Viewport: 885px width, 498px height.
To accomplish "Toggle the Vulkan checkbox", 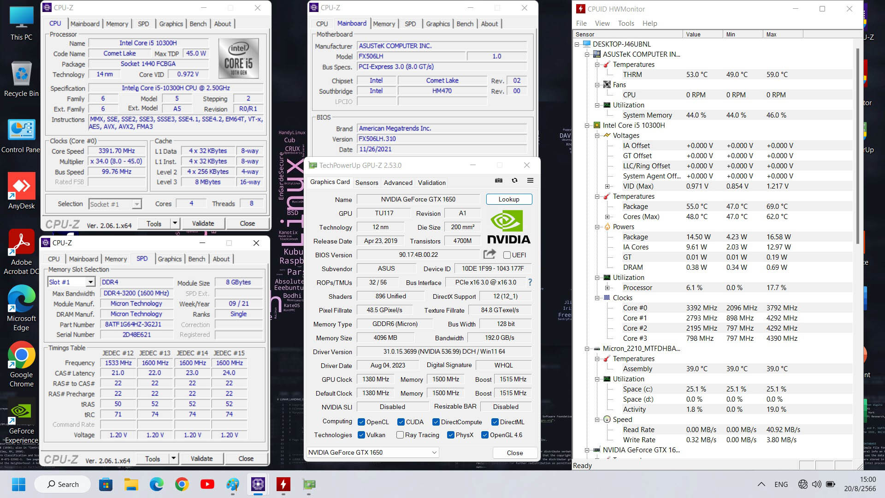I will coord(361,435).
